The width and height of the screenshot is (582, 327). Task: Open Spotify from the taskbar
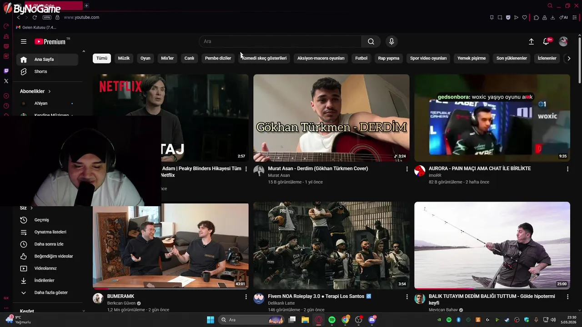pos(332,320)
